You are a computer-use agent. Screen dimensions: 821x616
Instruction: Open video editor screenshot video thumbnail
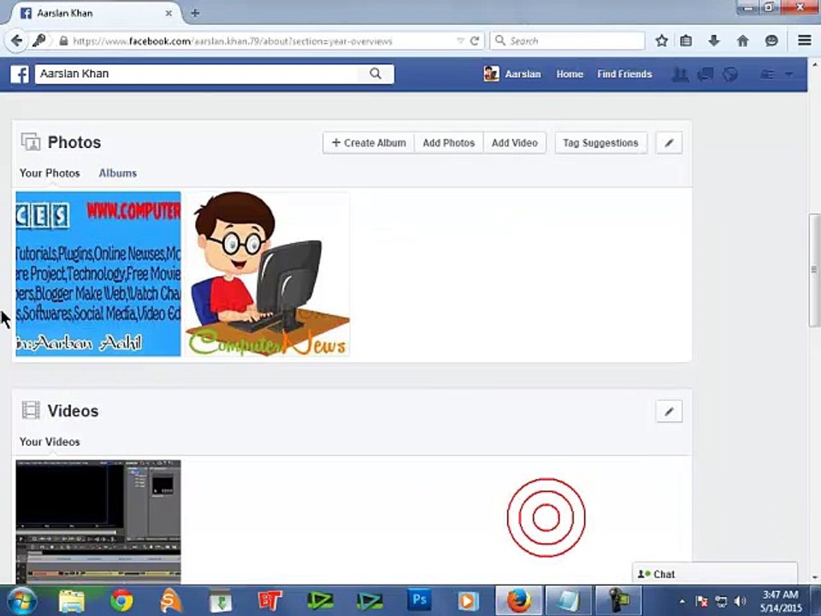(98, 522)
